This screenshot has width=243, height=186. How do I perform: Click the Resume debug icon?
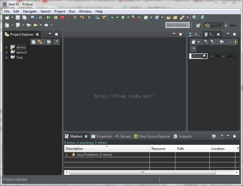(x=49, y=17)
